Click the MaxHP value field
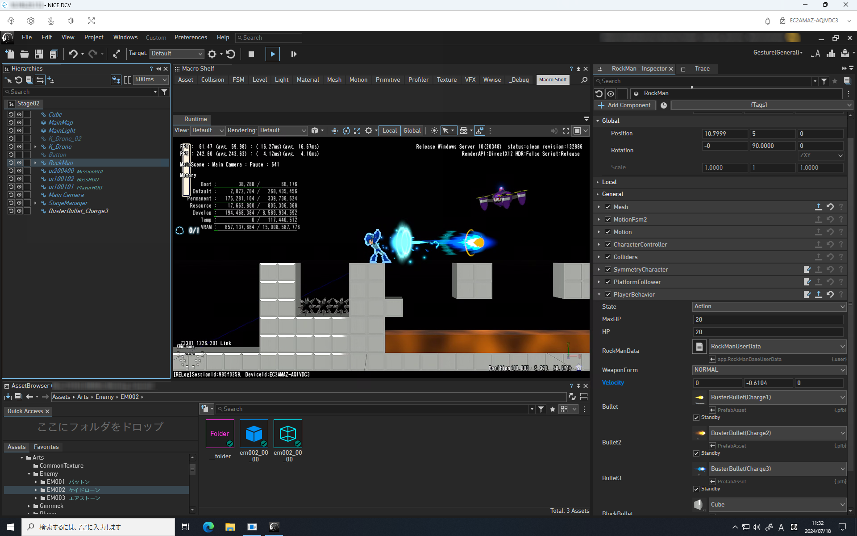Viewport: 857px width, 536px height. (768, 319)
